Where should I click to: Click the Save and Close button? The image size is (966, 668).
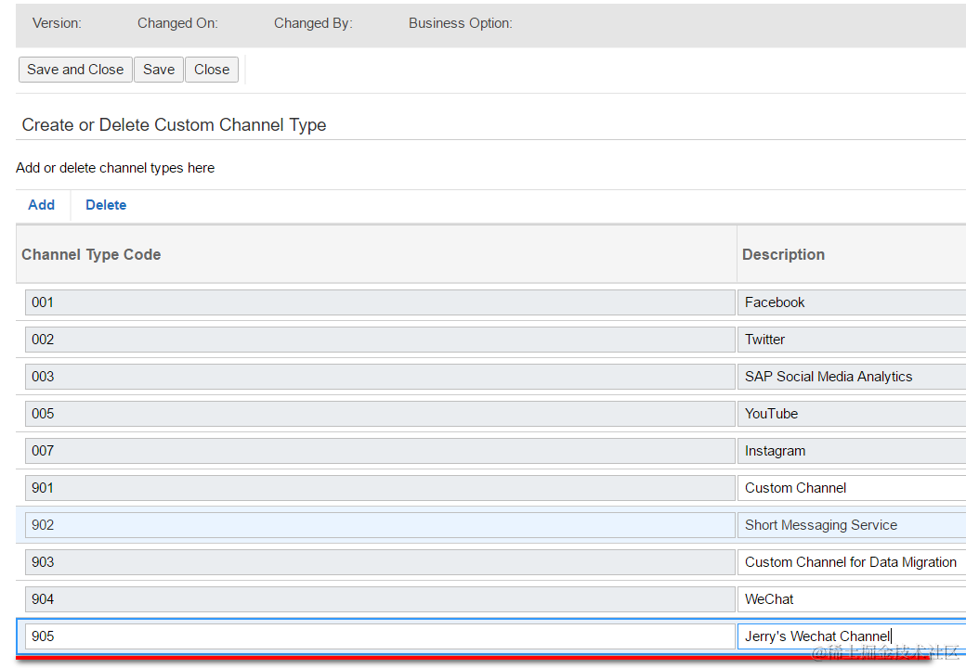(x=75, y=70)
